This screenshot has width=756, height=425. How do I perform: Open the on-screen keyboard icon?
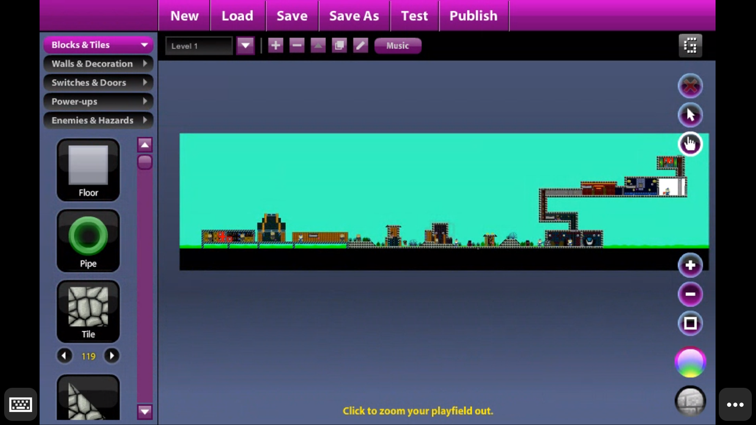coord(21,405)
